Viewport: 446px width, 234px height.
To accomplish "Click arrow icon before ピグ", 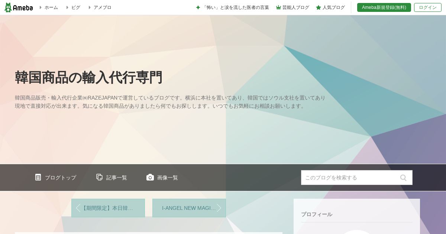I will pos(67,7).
